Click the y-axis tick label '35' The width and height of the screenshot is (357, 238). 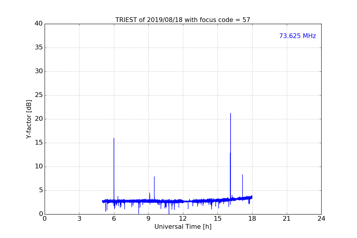[39, 48]
